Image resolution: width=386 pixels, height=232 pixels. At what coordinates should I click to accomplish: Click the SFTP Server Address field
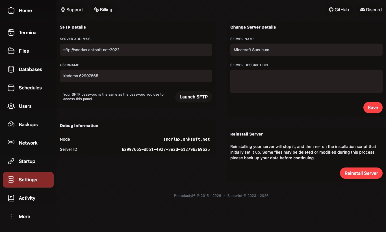136,50
